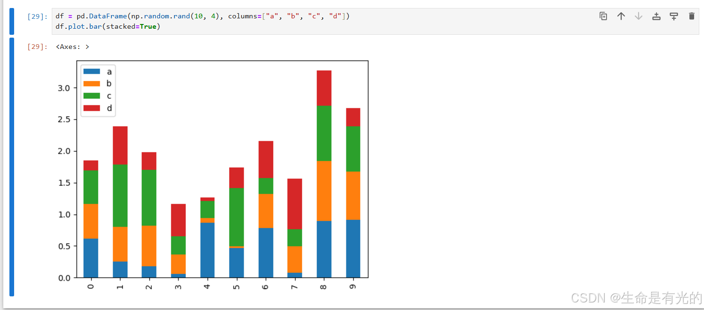Screen dimensions: 704x310
Task: Click the input prompt [29]:
Action: point(37,16)
